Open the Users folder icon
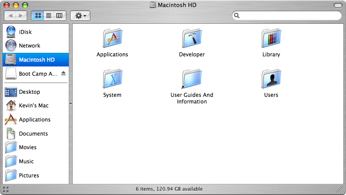This screenshot has height=195, width=346. coord(271,79)
